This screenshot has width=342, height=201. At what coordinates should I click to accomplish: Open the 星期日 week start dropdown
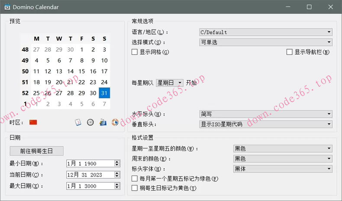tap(169, 83)
